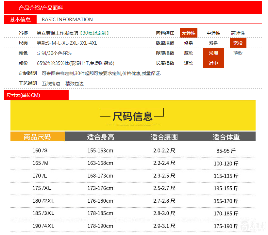Click the 2.2-2.4 尺 waist cell

[x=164, y=163]
